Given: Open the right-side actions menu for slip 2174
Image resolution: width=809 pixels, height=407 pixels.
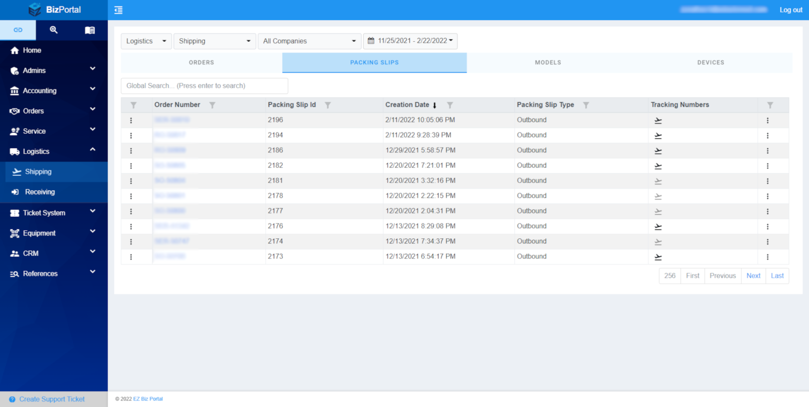Looking at the screenshot, I should (x=768, y=241).
